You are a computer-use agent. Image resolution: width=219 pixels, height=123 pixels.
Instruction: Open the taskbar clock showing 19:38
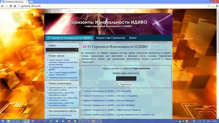tap(215, 121)
